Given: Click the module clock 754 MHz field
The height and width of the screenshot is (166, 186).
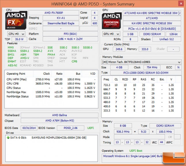Looking at the screenshot, I should click(x=152, y=67).
